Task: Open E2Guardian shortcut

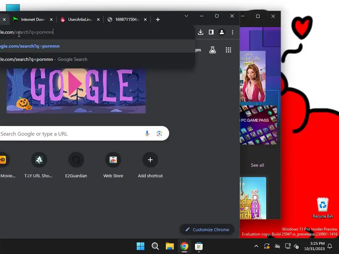Action: pos(76,165)
